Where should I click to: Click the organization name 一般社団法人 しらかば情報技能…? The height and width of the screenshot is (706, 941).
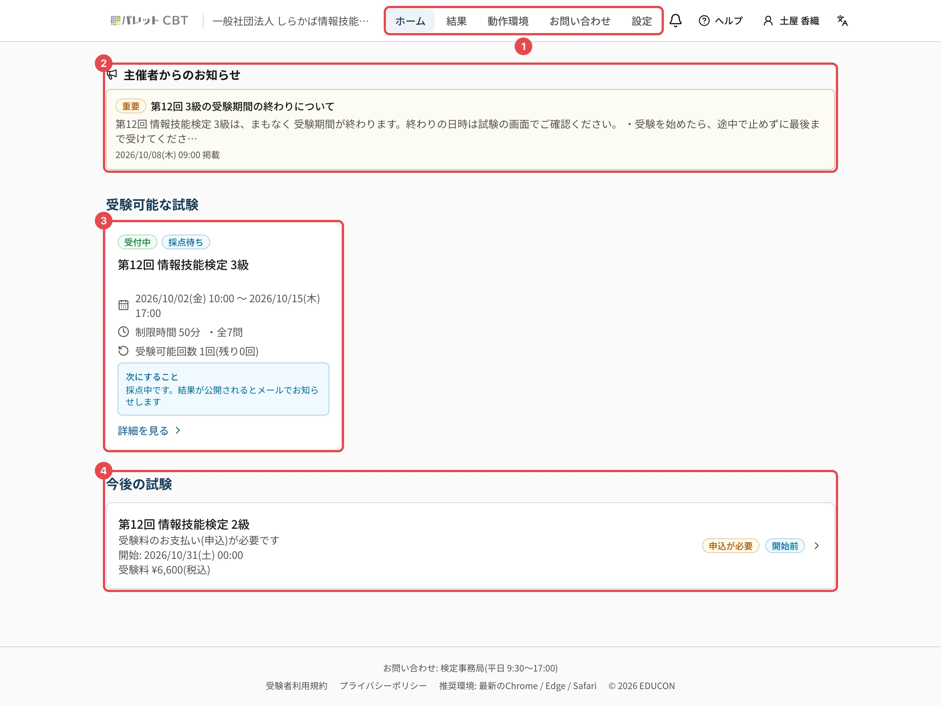(290, 21)
